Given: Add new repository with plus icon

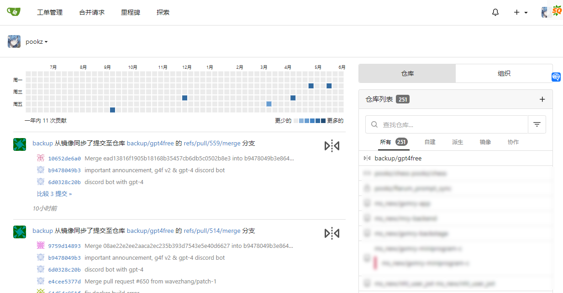Looking at the screenshot, I should 542,99.
